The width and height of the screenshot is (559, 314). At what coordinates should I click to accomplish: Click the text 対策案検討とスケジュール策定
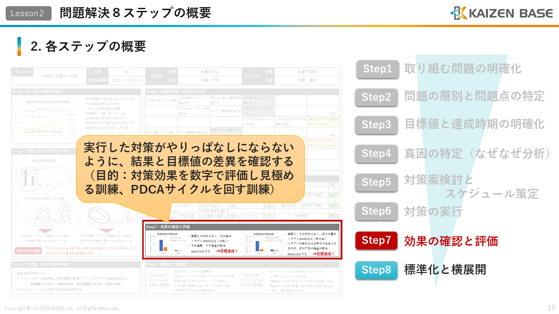coord(471,187)
